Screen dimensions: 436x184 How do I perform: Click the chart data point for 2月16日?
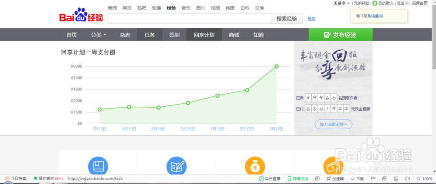218,95
